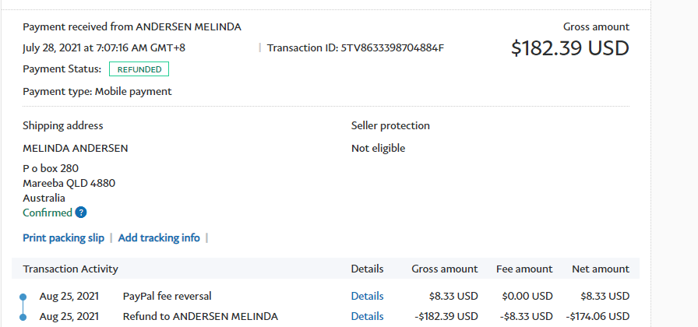Click timeline dot for the Refund entry
The width and height of the screenshot is (698, 327).
tap(23, 317)
